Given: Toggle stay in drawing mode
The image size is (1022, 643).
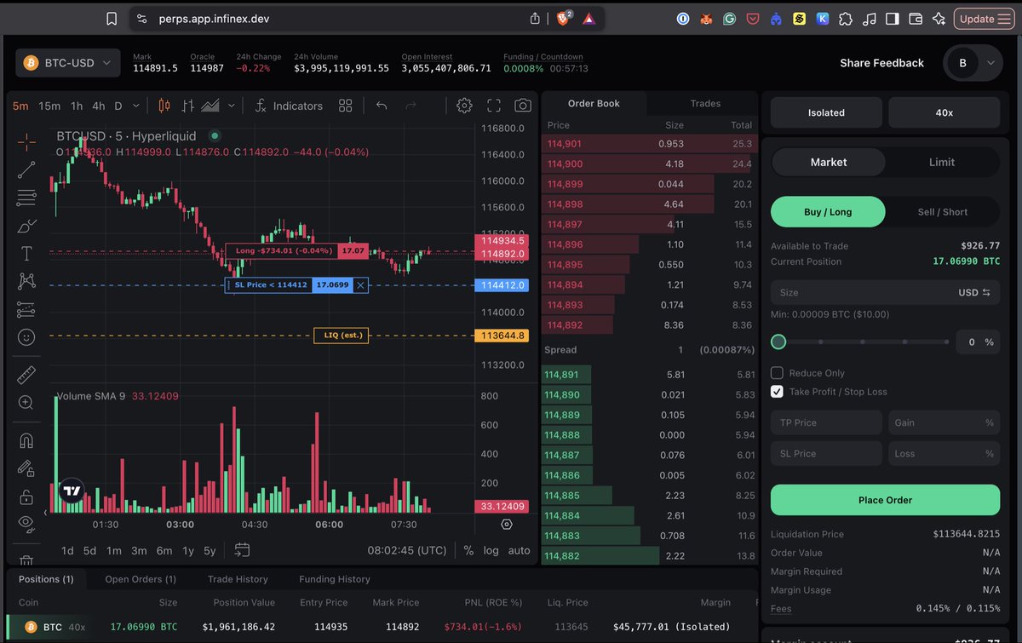Looking at the screenshot, I should point(26,468).
